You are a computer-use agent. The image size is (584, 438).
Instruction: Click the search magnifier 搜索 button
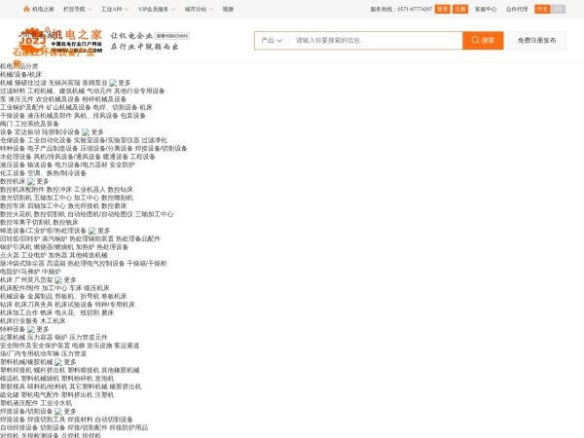[x=483, y=40]
